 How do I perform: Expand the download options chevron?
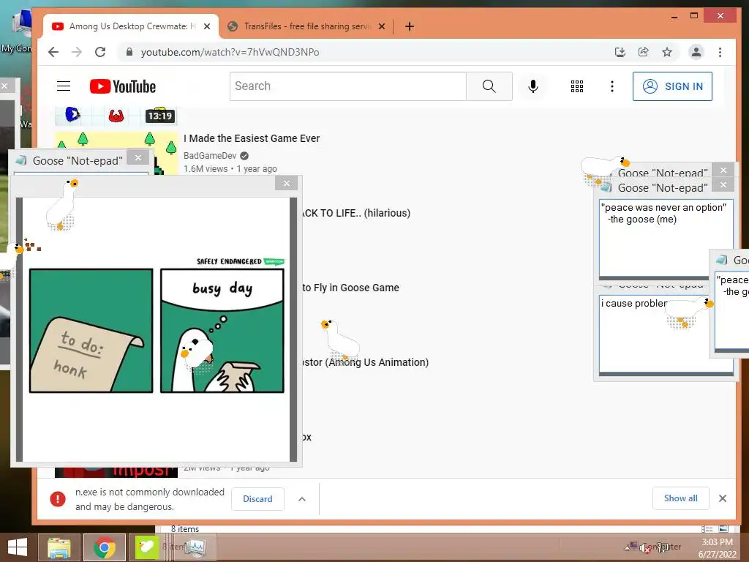click(302, 499)
